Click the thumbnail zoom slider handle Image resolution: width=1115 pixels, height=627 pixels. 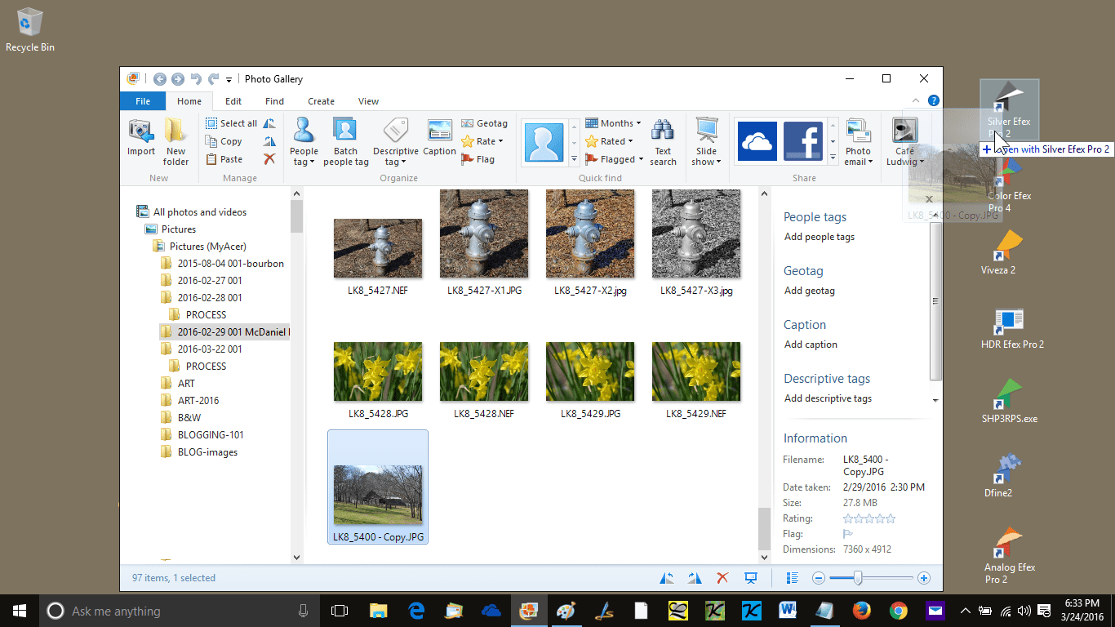tap(858, 578)
